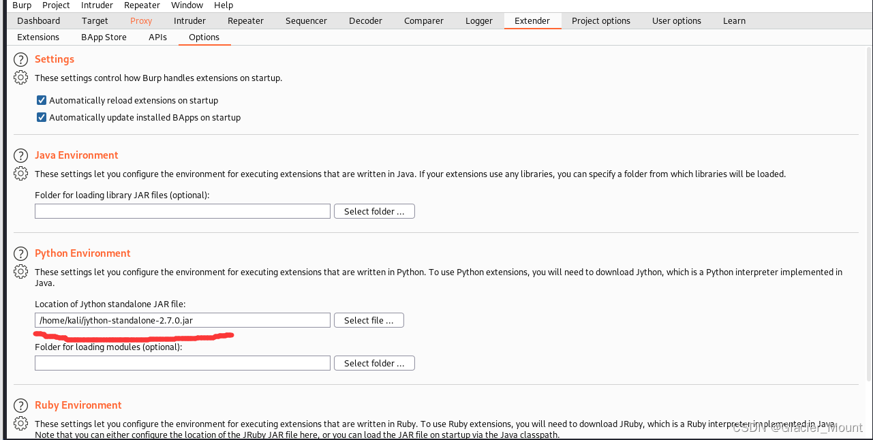Click the Jython standalone JAR path field
Screen dimensions: 873x440
(x=182, y=319)
